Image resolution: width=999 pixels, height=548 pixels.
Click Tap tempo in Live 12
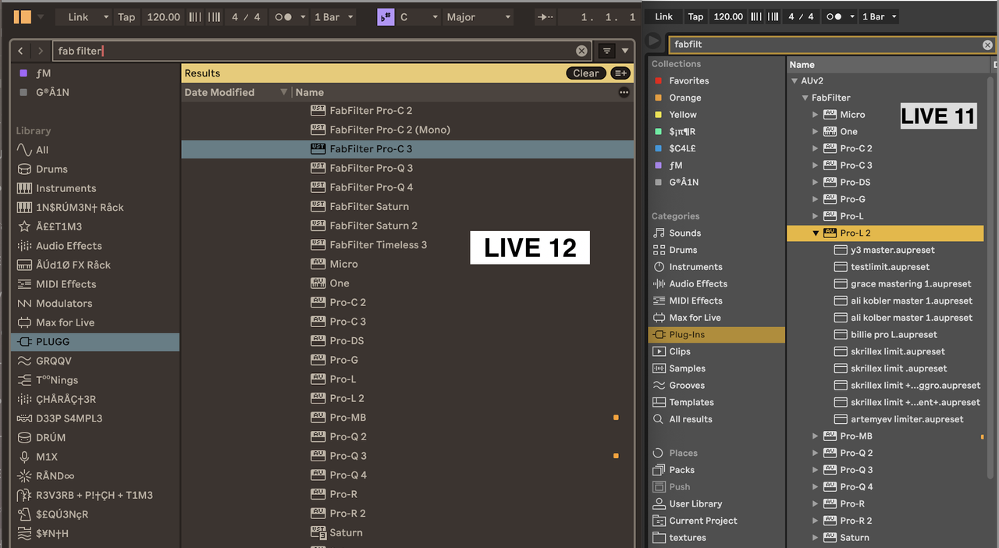(126, 17)
